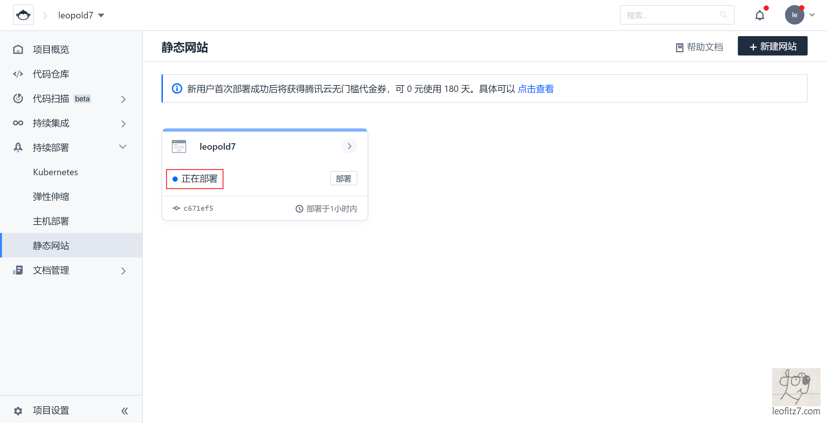The width and height of the screenshot is (827, 423).
Task: Open the 点击查看 link in the notice
Action: [536, 89]
